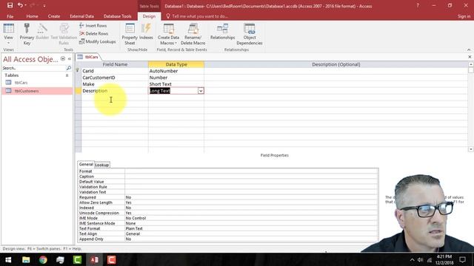Image resolution: width=474 pixels, height=266 pixels.
Task: Open the volume control in tray
Action: point(420,259)
